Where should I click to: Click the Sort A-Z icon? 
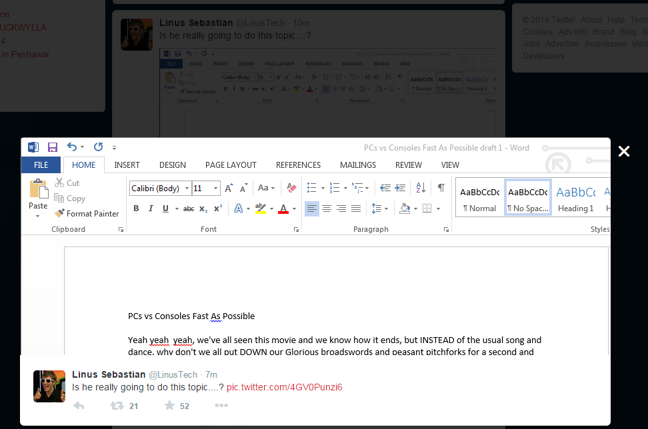(x=421, y=188)
